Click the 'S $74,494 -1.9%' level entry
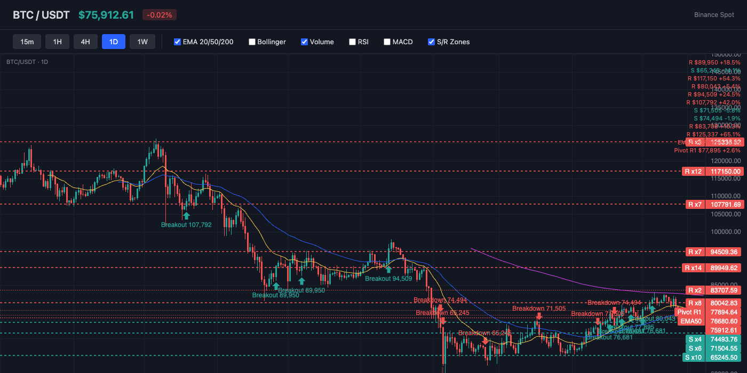This screenshot has height=373, width=747. (717, 118)
